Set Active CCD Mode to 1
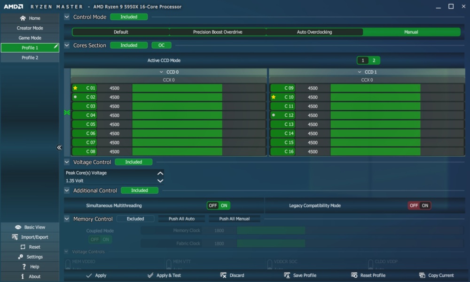470x282 pixels. [363, 61]
